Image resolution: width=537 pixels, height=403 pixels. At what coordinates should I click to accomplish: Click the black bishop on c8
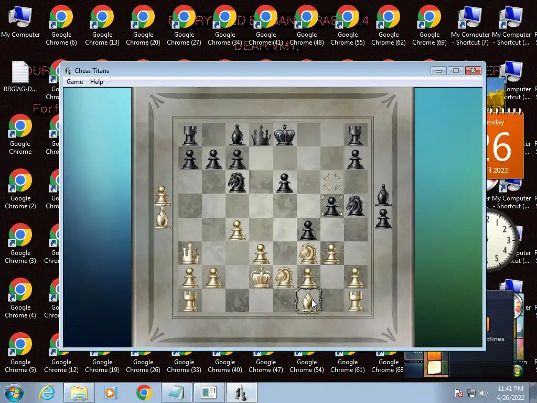(238, 135)
